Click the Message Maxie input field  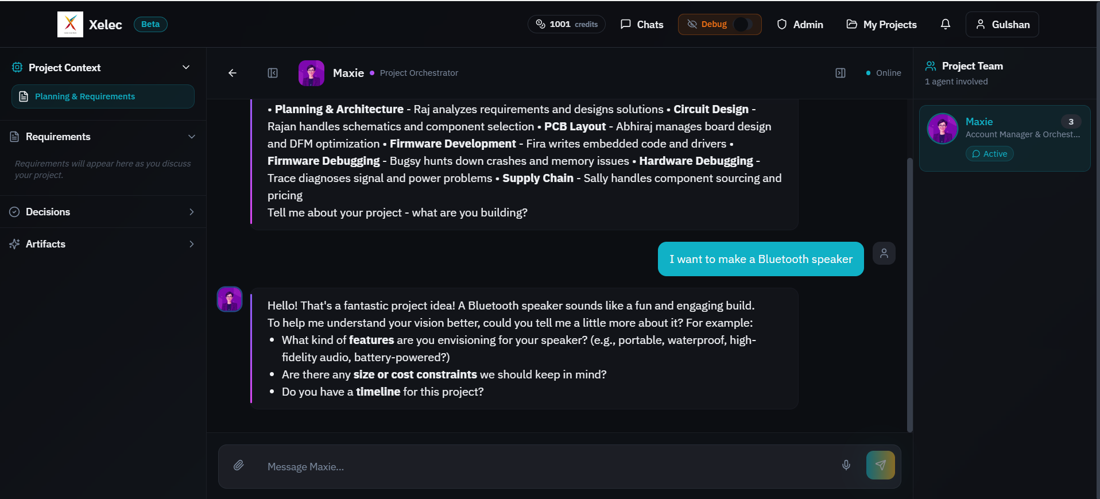[x=517, y=466]
